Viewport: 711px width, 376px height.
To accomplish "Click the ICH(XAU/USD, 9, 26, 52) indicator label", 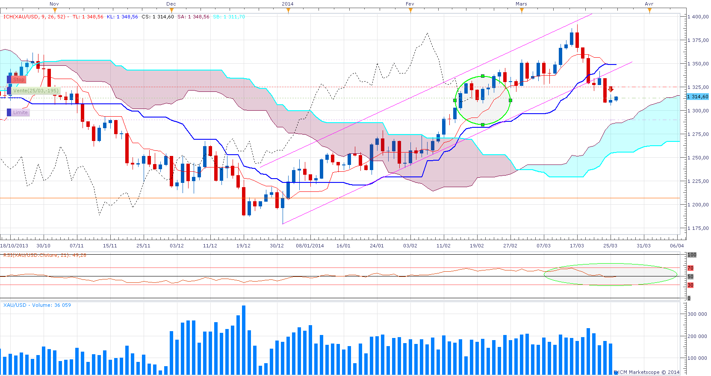I will (34, 17).
